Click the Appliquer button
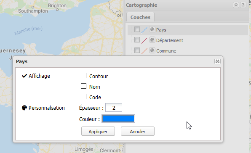 pyautogui.click(x=98, y=131)
